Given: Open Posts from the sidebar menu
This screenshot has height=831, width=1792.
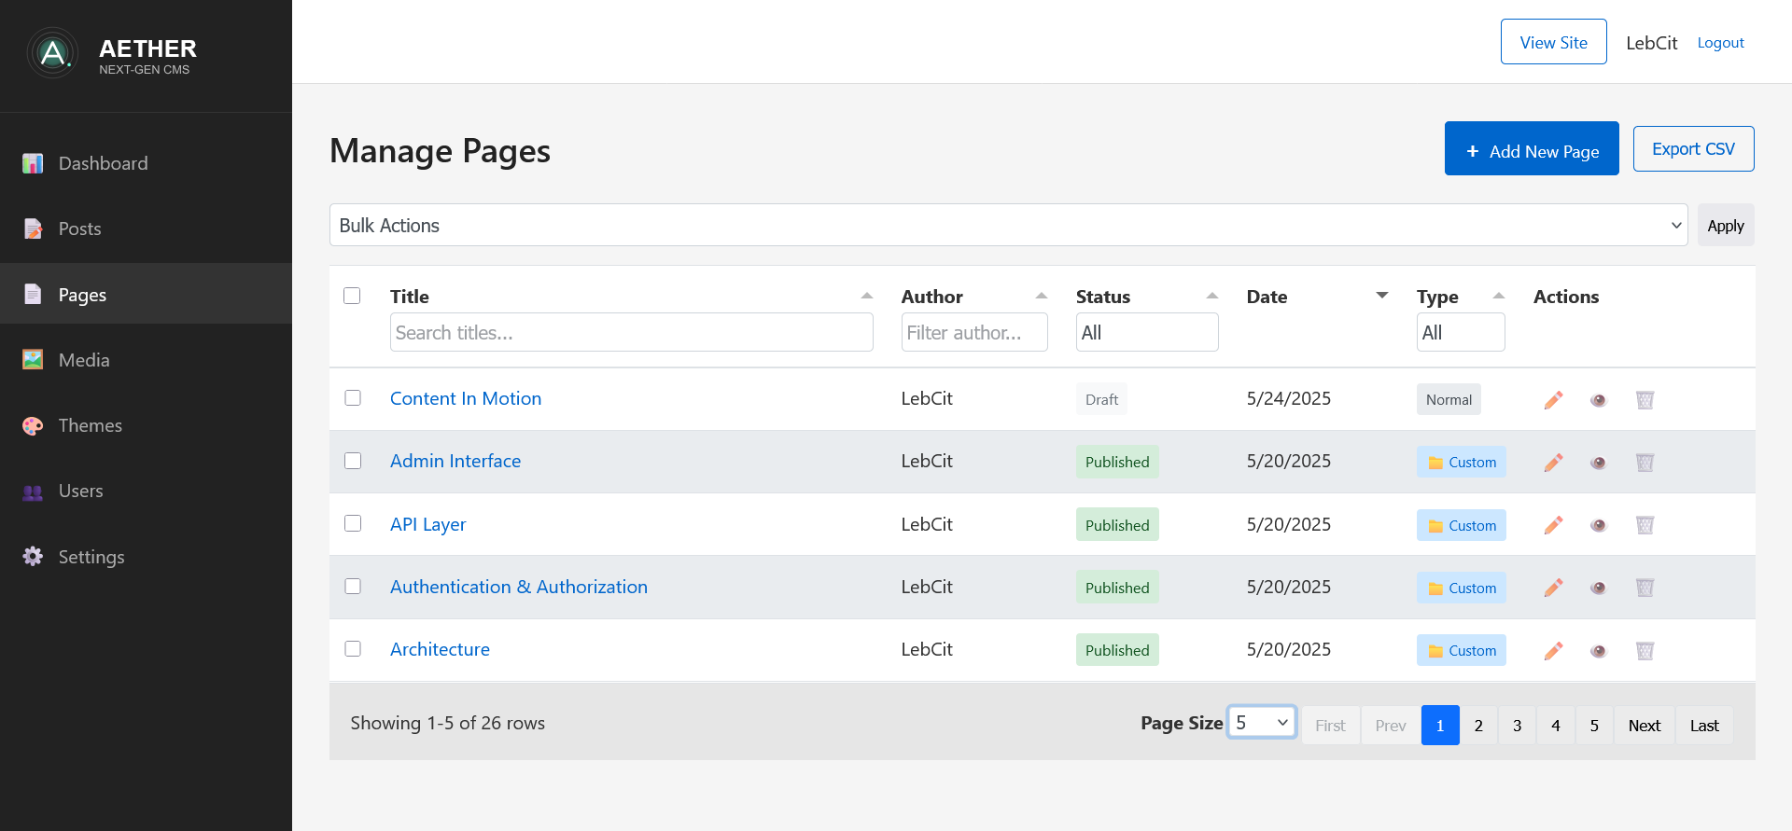Looking at the screenshot, I should [x=146, y=229].
